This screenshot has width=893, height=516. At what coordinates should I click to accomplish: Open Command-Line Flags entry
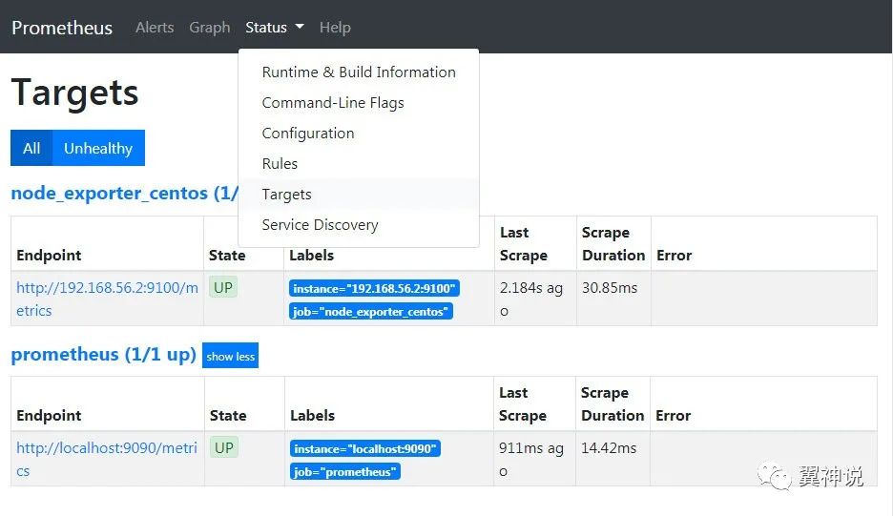pos(333,103)
